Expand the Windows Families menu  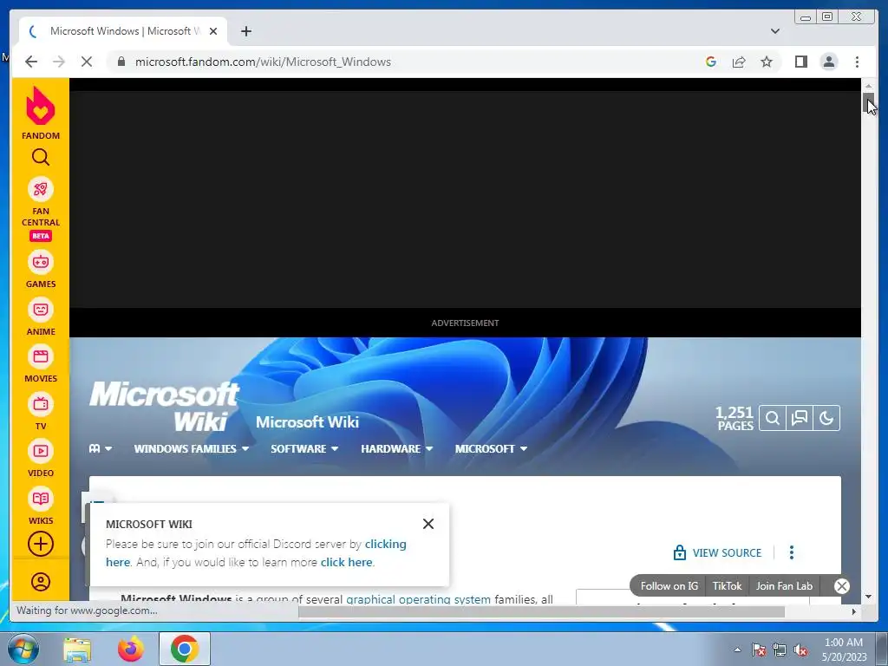point(192,448)
